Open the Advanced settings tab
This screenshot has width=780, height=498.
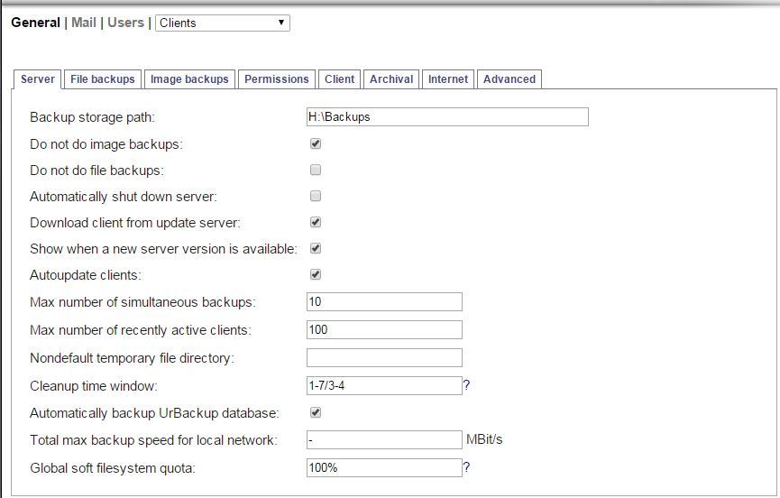[x=509, y=79]
